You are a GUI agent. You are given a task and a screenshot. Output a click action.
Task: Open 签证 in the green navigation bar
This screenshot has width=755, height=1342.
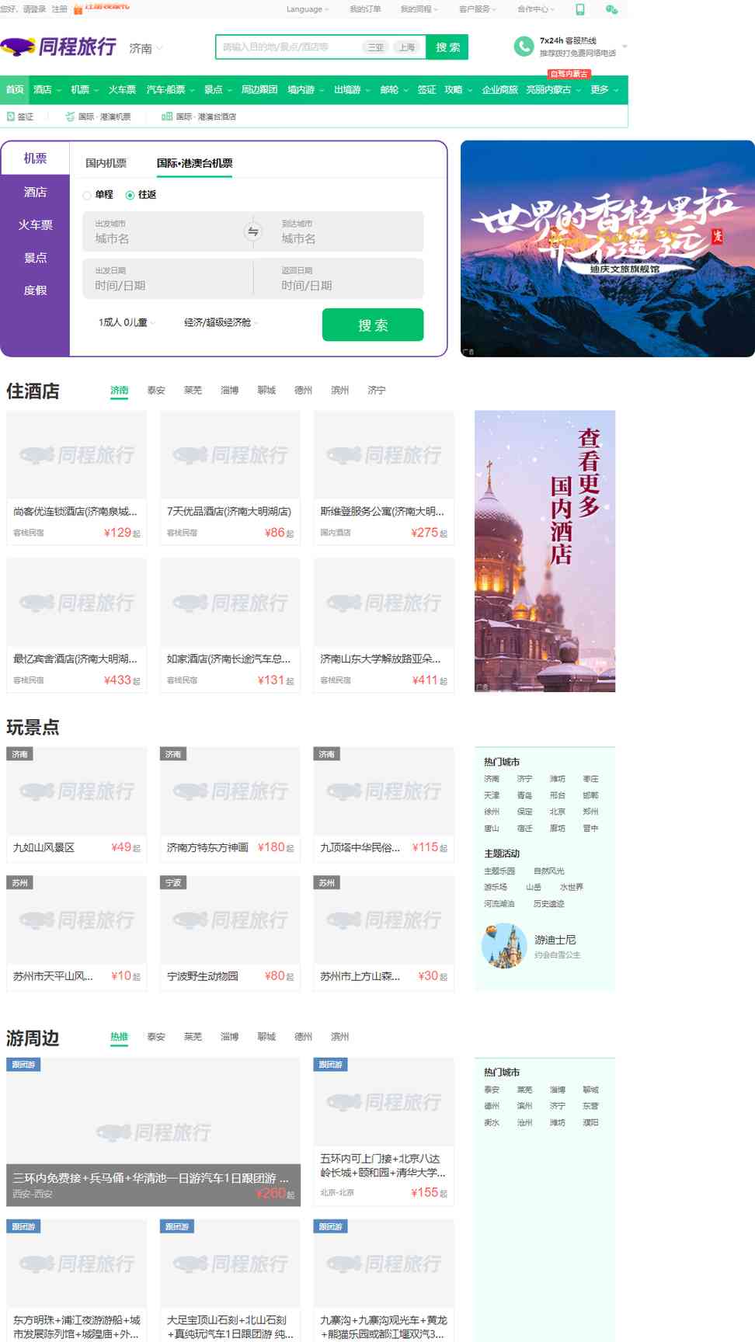[x=426, y=90]
